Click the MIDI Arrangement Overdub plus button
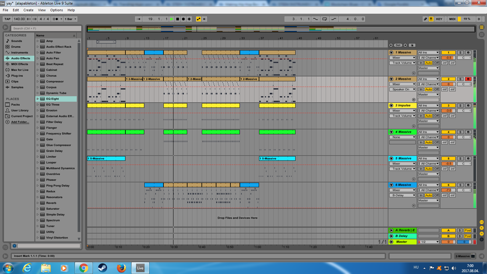The height and width of the screenshot is (274, 487). (x=189, y=19)
